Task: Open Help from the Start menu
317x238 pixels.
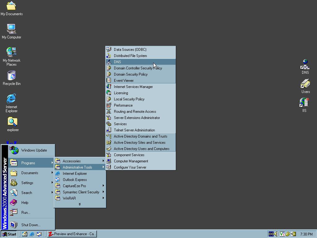Action: coord(31,203)
